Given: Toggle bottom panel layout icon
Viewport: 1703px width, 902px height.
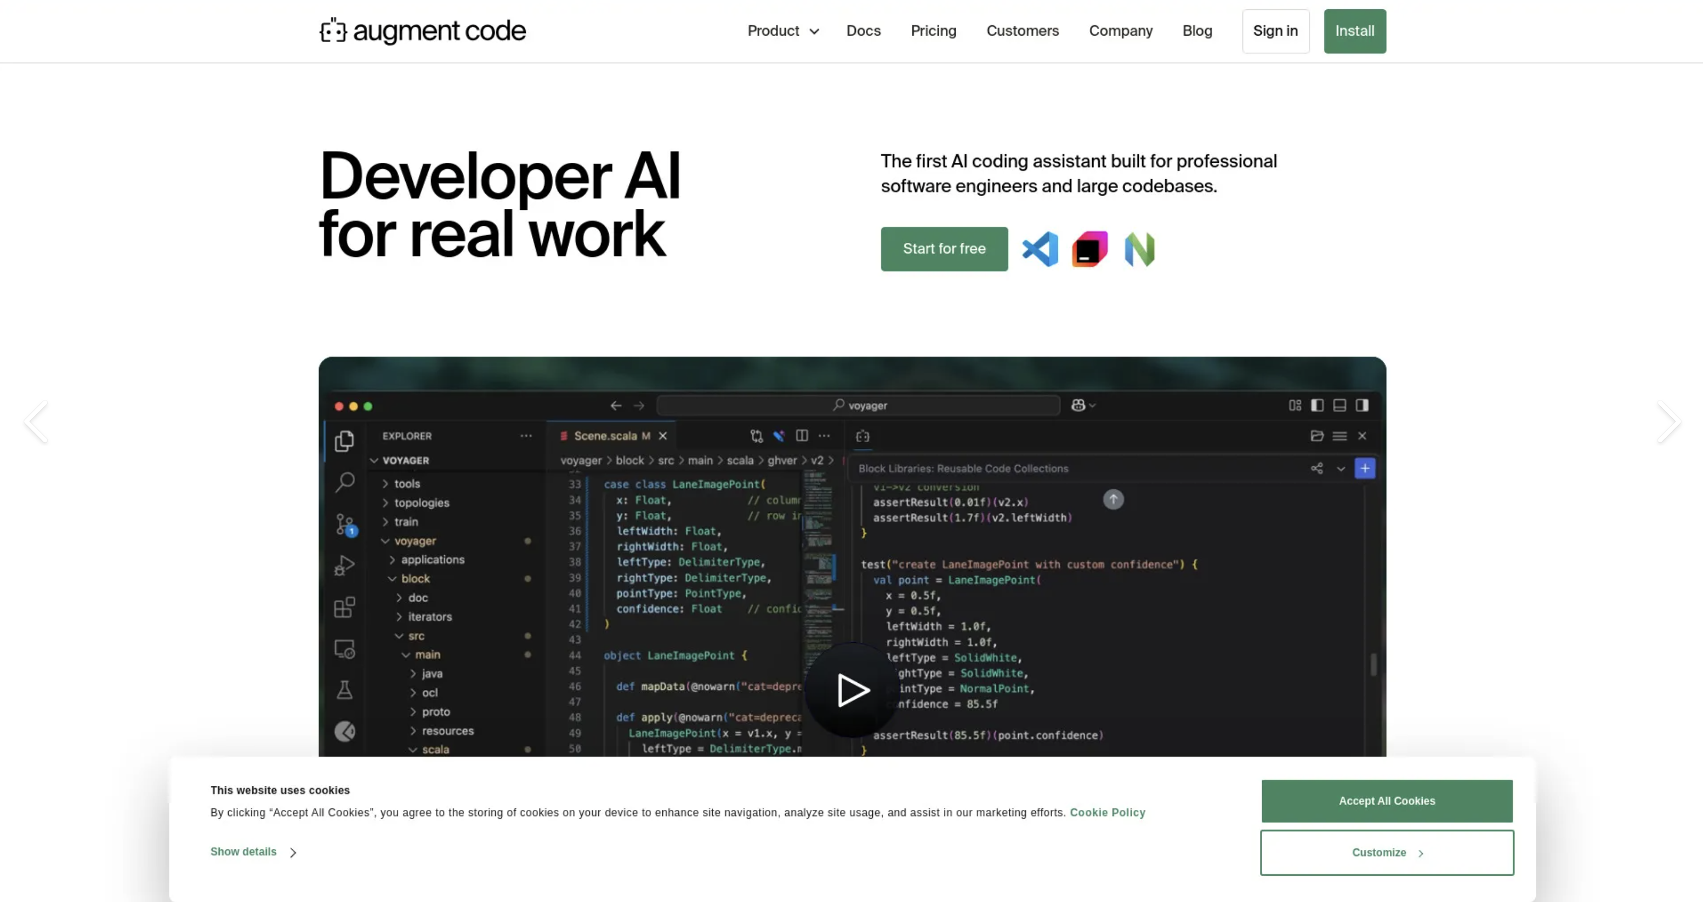Looking at the screenshot, I should pyautogui.click(x=1339, y=405).
